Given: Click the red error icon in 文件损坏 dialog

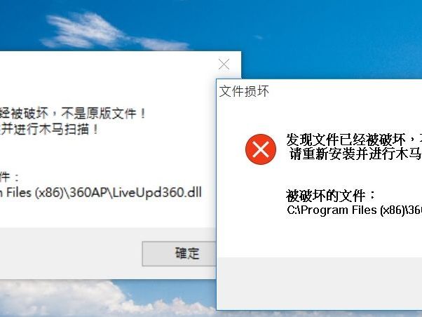Looking at the screenshot, I should tap(261, 149).
